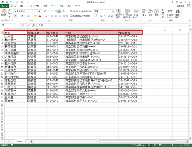Image resolution: width=192 pixels, height=147 pixels.
Task: Click the Save icon in quick access toolbar
Action: [x=7, y=2]
